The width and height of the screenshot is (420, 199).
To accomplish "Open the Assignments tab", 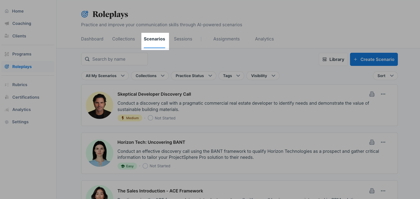I will [226, 39].
